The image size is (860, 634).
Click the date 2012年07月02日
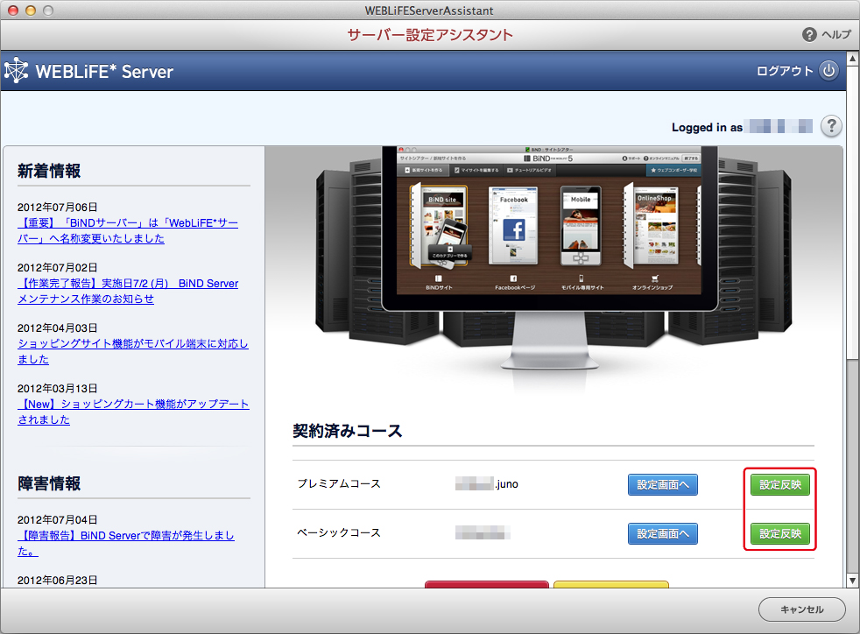pos(57,267)
